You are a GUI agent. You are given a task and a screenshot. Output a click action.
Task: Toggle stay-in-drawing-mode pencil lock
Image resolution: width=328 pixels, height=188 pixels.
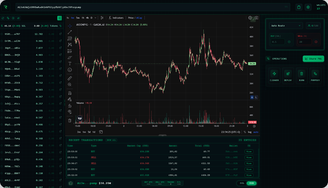(x=70, y=99)
